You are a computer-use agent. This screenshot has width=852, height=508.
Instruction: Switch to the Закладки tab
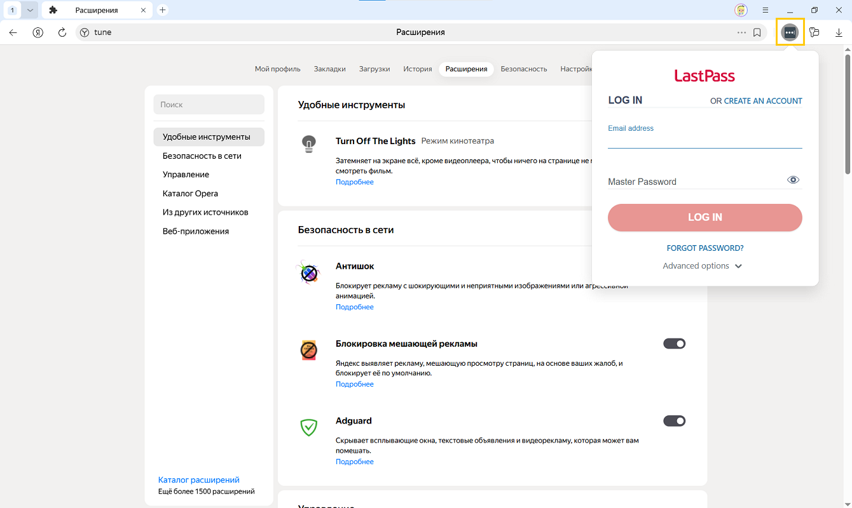pyautogui.click(x=329, y=69)
